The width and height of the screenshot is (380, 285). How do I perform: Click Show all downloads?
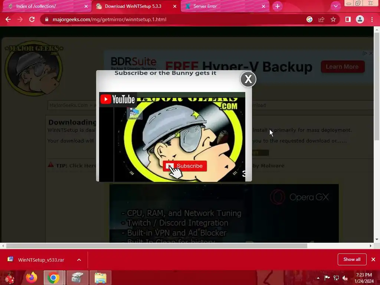point(352,259)
